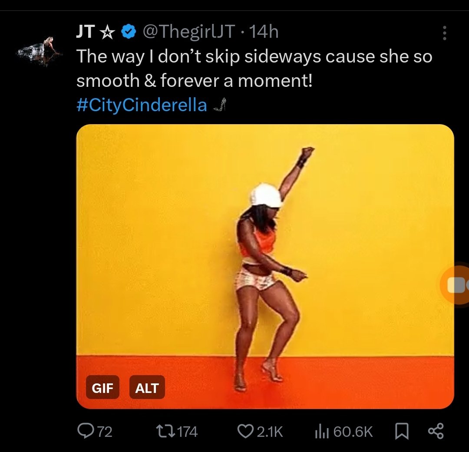Open the three-dot more options menu
Viewport: 469px width, 452px height.
click(445, 33)
